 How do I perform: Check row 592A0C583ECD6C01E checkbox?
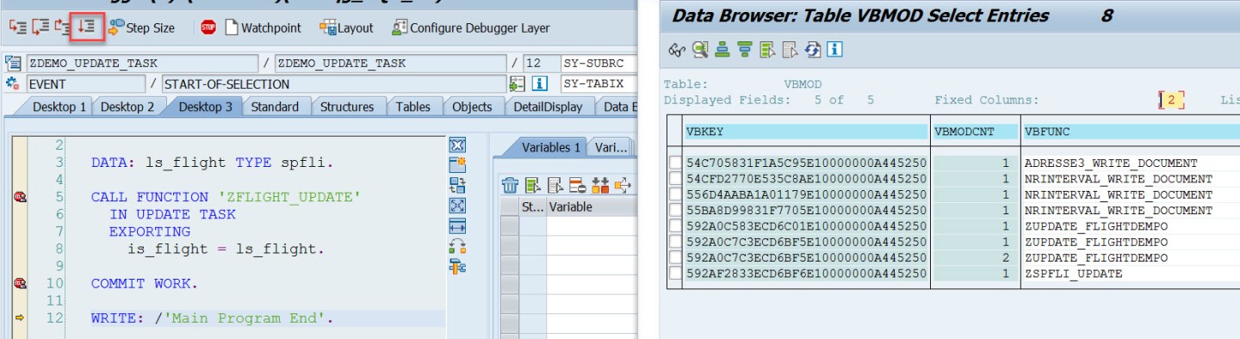point(675,226)
